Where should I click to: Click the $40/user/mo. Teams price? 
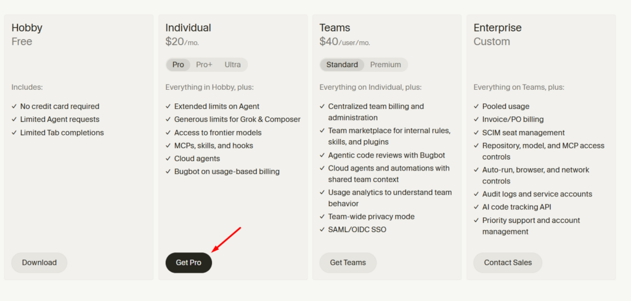[345, 41]
